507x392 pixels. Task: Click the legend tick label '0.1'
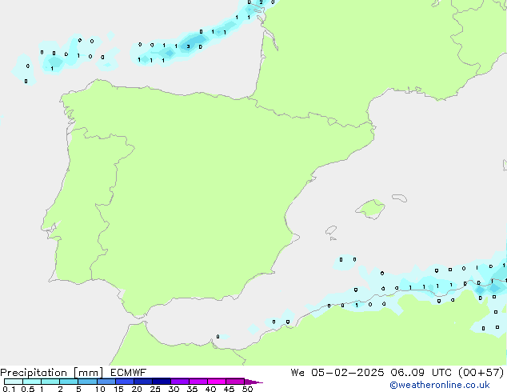(9, 389)
